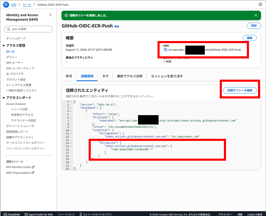Open the hamburger navigation menu icon
Image resolution: width=266 pixels, height=216 pixels.
[x=6, y=5]
